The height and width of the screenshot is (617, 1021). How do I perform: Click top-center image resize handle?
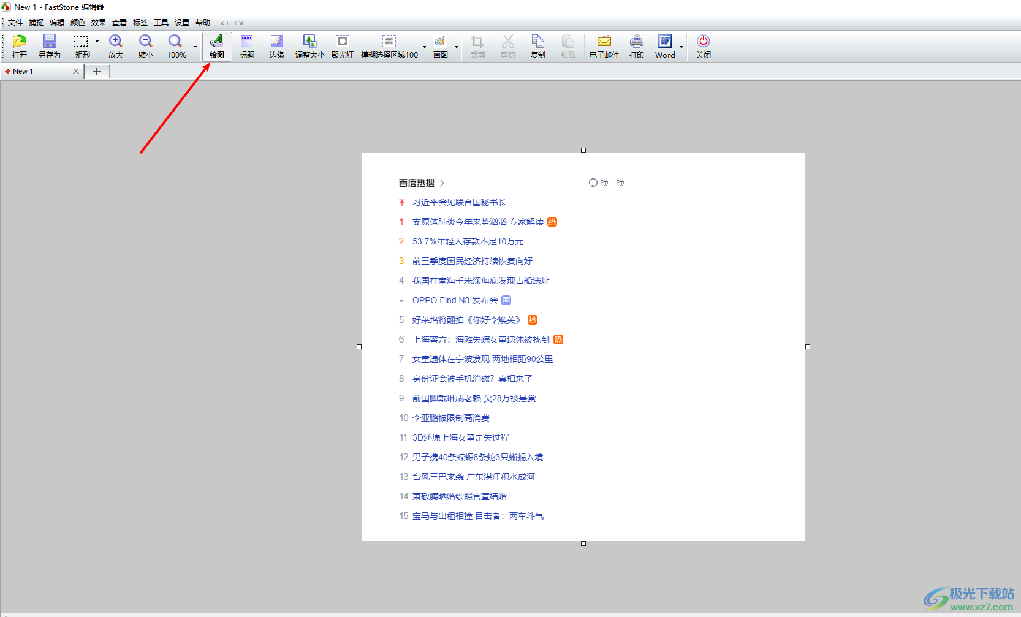[x=583, y=150]
